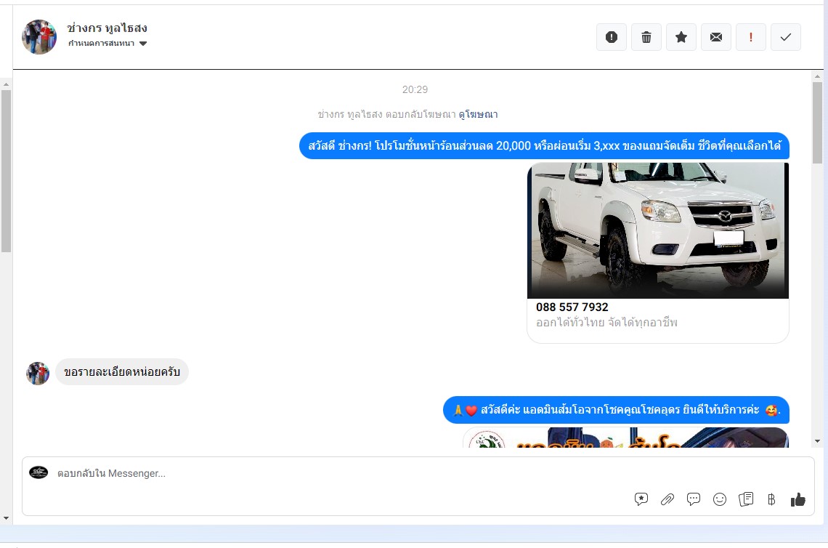Type in the ตอบกลับใน Messenger input field
This screenshot has height=548, width=828.
pyautogui.click(x=327, y=473)
